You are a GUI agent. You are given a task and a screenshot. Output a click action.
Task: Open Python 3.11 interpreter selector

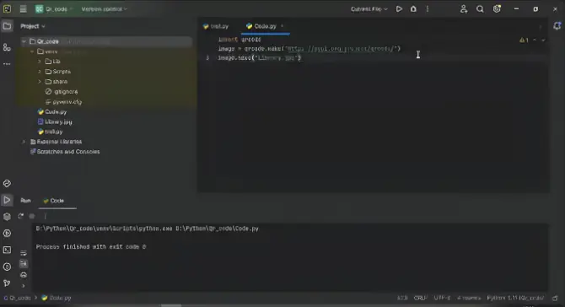[515, 298]
